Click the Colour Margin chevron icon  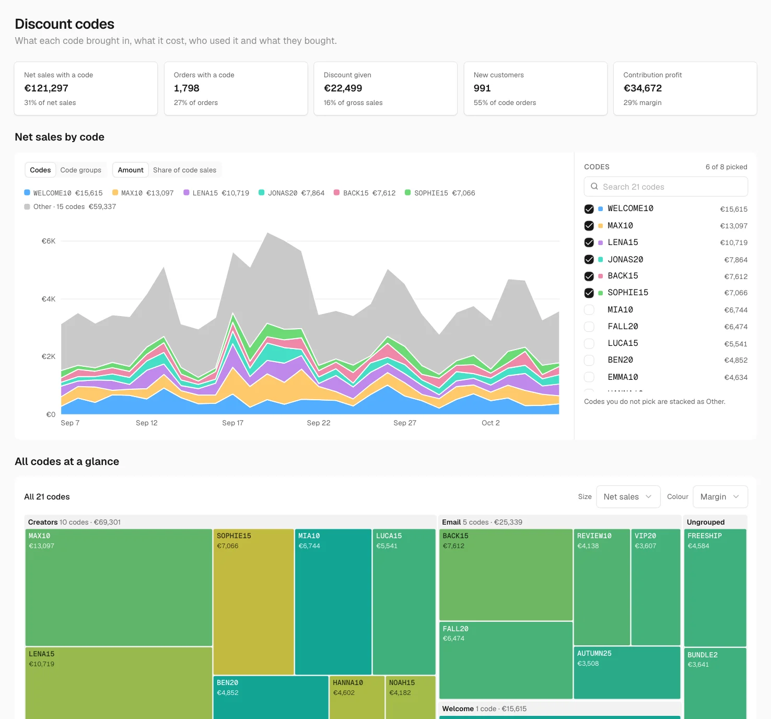point(735,496)
